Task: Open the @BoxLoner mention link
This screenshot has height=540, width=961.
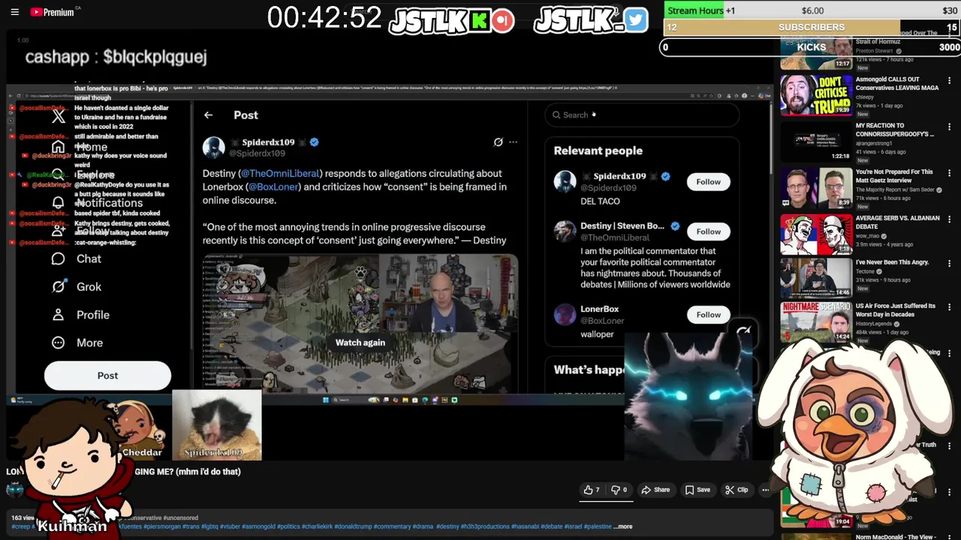Action: tap(274, 187)
